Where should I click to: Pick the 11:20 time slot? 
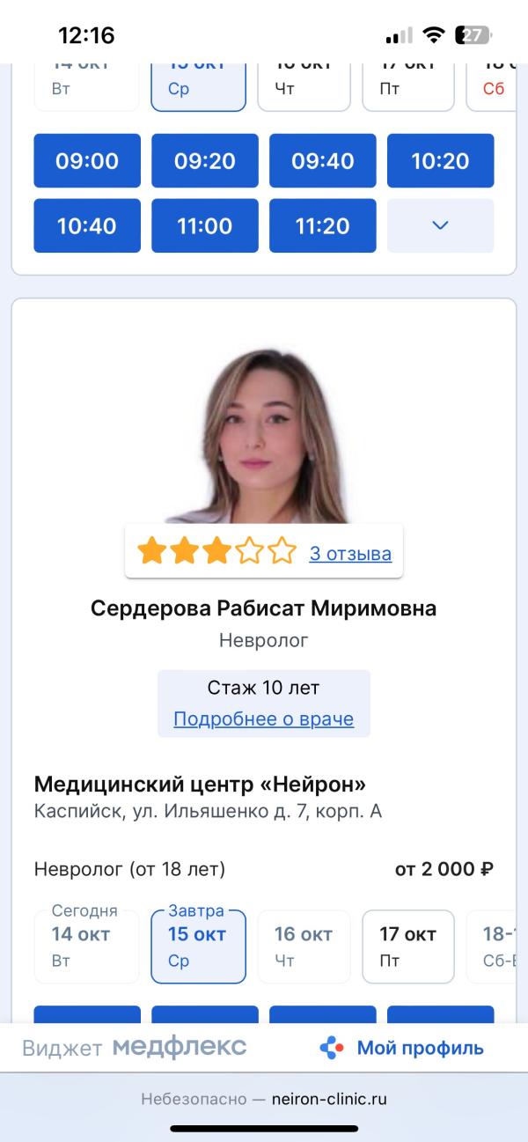[x=323, y=225]
